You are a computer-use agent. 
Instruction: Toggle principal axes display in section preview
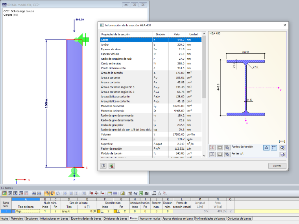coord(274,147)
